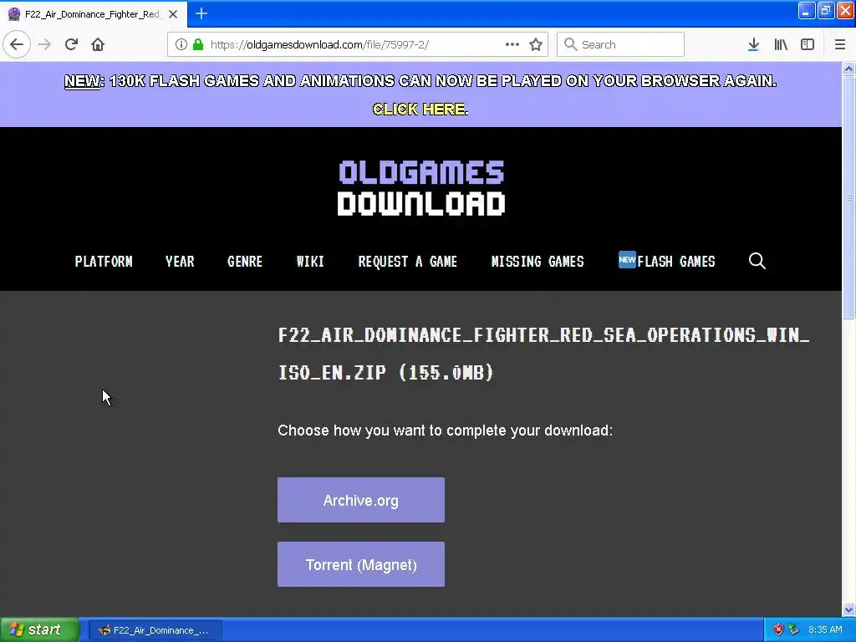
Task: Open the YEAR menu
Action: coord(180,262)
